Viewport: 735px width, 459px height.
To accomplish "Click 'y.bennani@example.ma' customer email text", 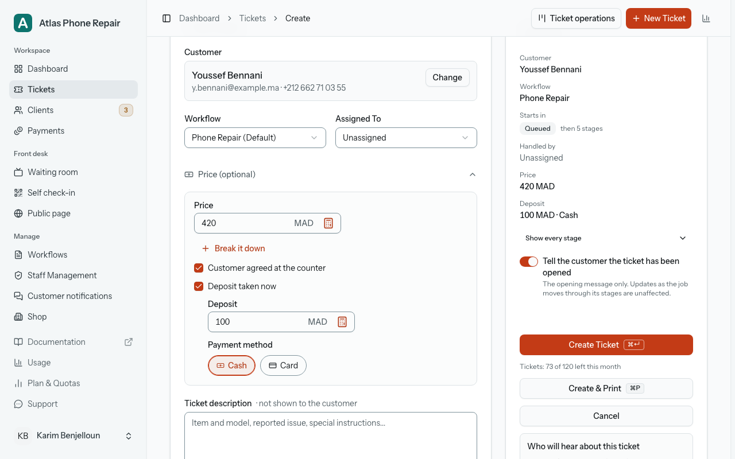I will (235, 88).
